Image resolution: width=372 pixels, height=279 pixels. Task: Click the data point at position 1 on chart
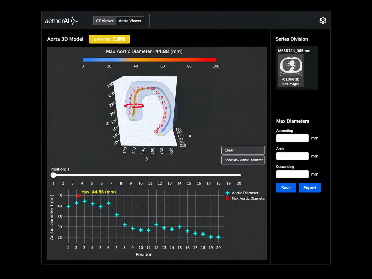pyautogui.click(x=68, y=206)
